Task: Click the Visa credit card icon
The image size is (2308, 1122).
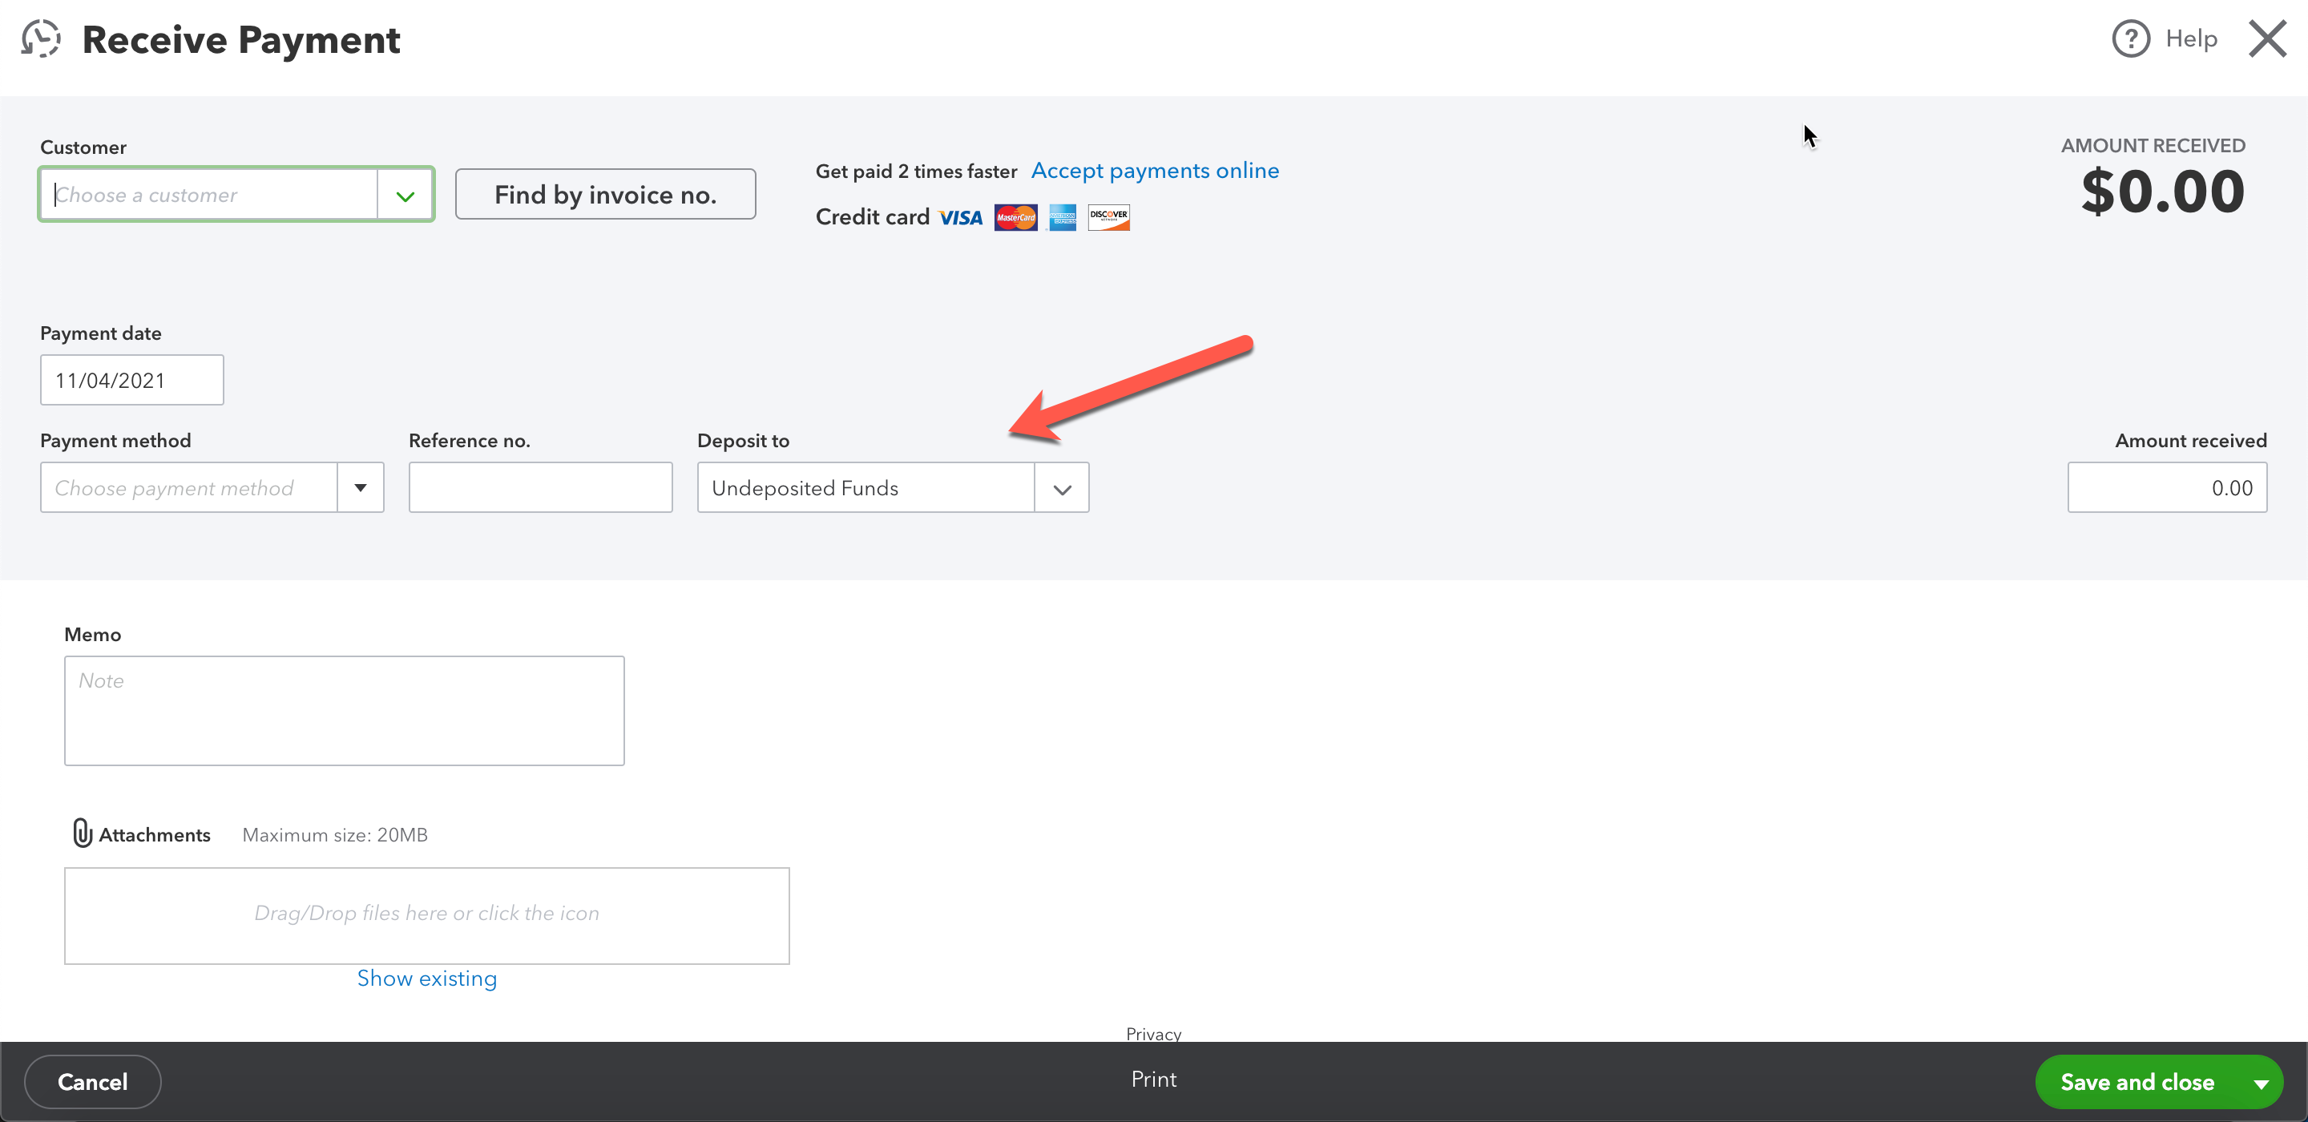Action: click(x=959, y=217)
